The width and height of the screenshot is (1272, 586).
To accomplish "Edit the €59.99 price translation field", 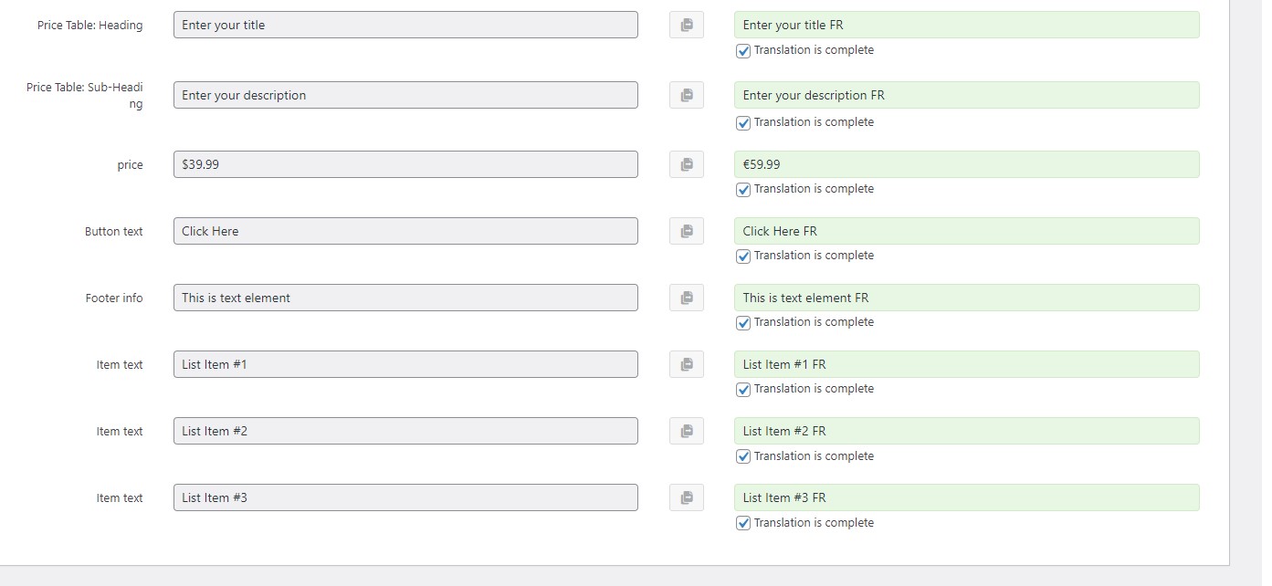I will [966, 164].
